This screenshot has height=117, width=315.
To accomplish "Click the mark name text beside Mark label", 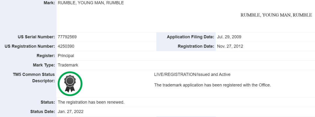I will [91, 3].
